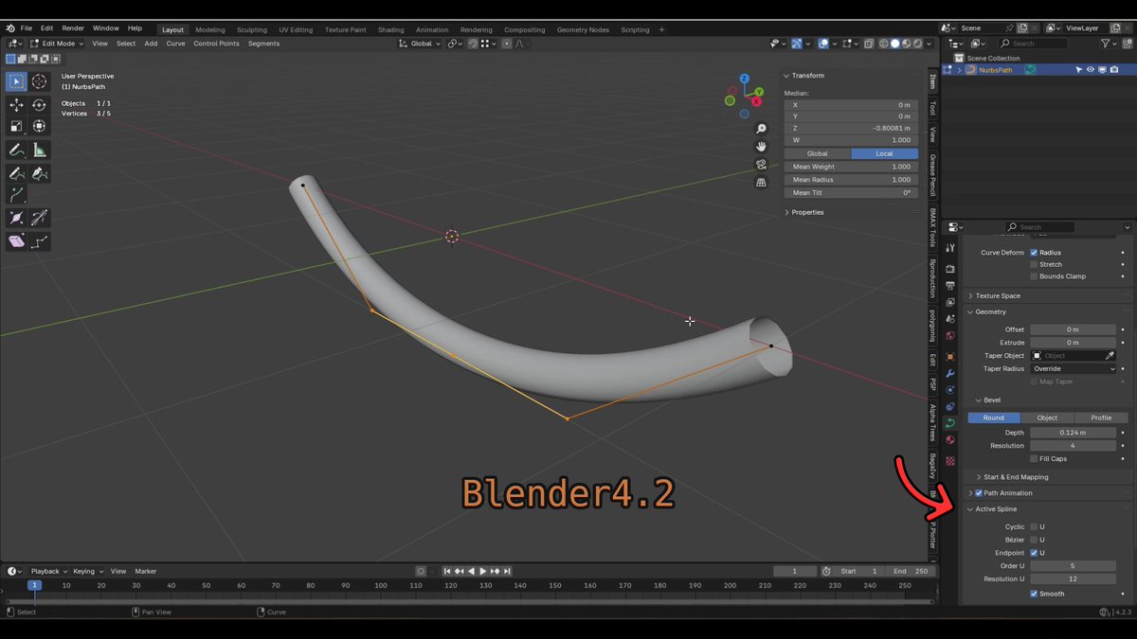The height and width of the screenshot is (639, 1137).
Task: Enable the Cyclic U checkbox
Action: 1034,526
